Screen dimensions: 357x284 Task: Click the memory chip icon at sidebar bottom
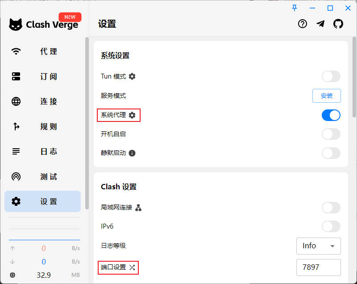[12, 275]
